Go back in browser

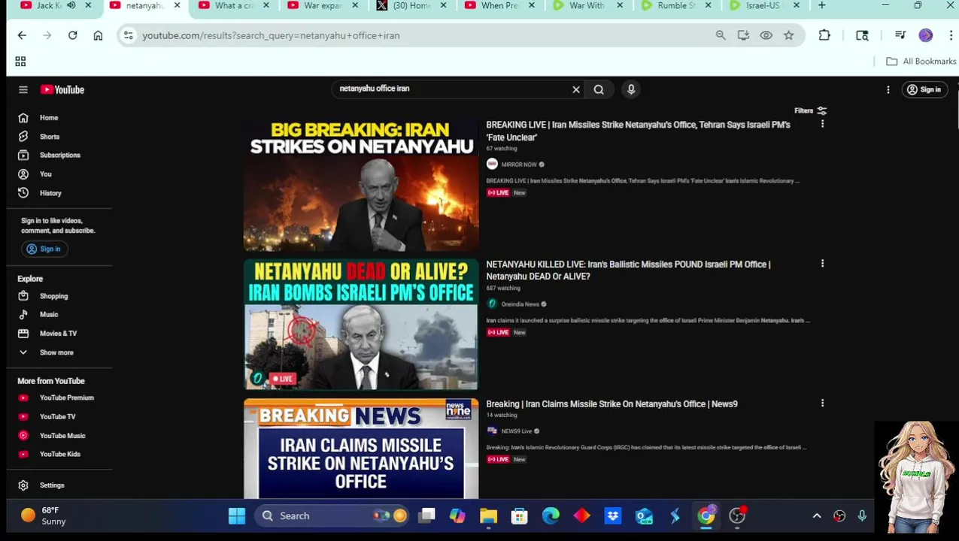[x=22, y=35]
